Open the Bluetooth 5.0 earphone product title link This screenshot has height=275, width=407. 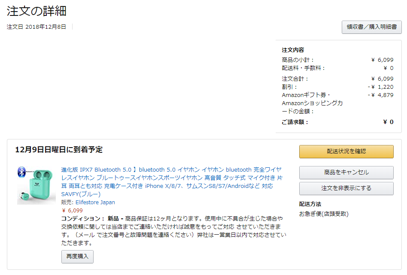172,182
